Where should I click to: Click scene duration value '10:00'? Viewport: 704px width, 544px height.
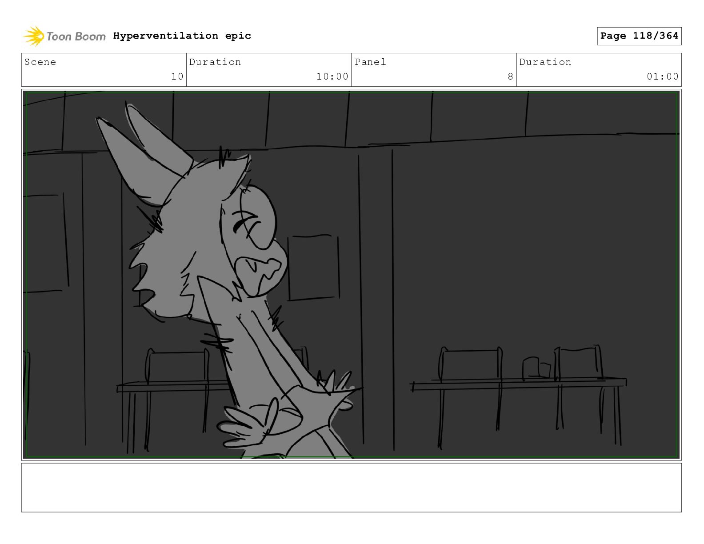point(332,76)
